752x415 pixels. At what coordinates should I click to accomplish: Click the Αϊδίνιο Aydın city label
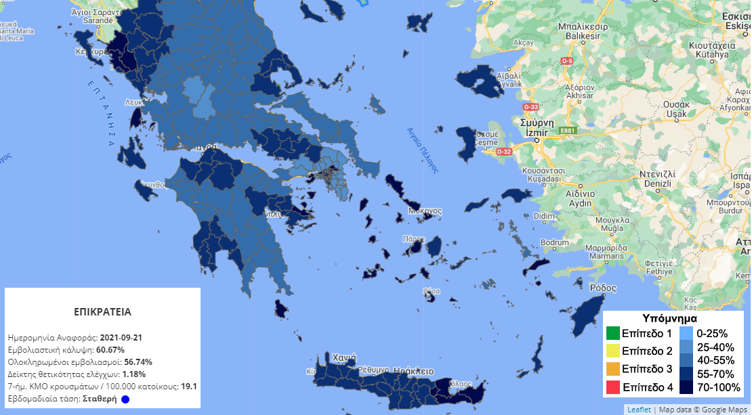tap(581, 198)
